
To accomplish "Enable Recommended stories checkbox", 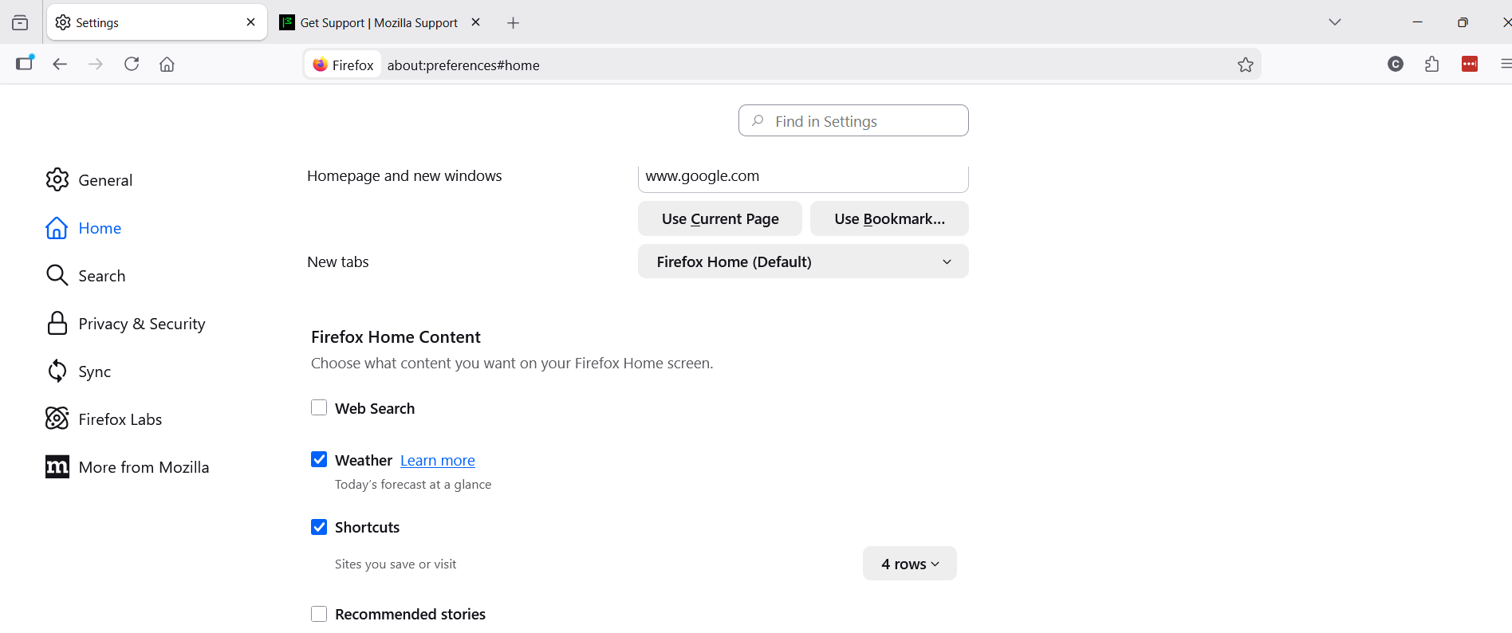I will [x=319, y=614].
